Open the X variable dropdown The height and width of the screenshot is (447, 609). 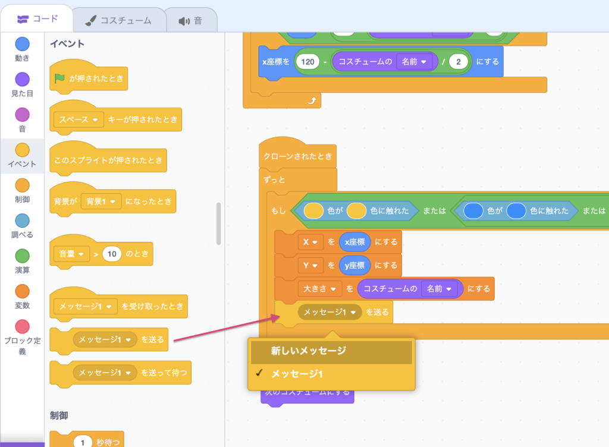[310, 242]
